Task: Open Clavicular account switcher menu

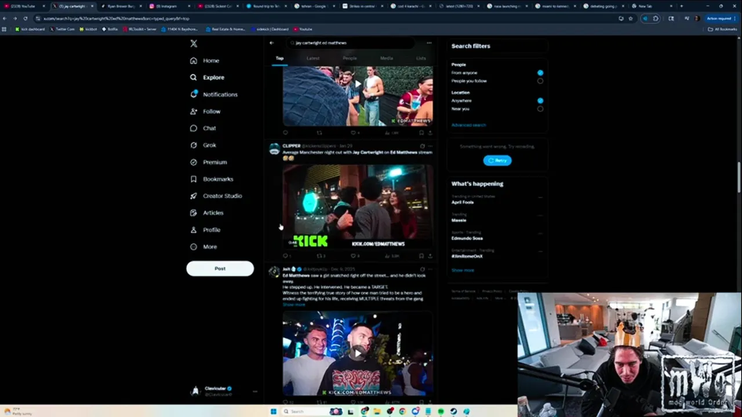Action: pyautogui.click(x=254, y=392)
